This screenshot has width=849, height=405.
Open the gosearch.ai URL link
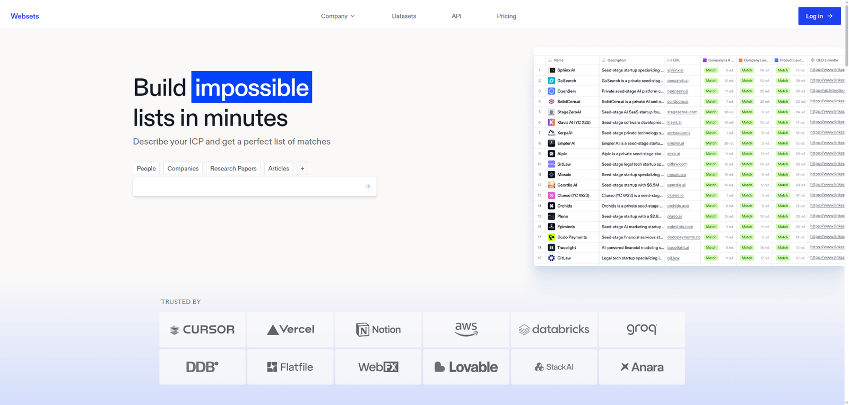click(x=678, y=80)
